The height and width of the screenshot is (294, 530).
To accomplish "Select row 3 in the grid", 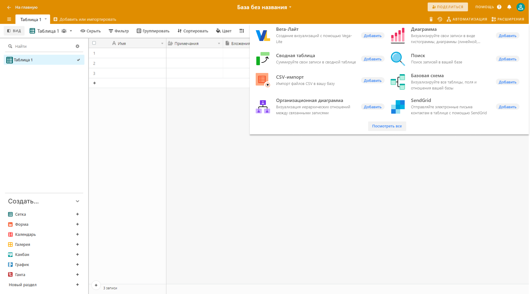I will (94, 73).
